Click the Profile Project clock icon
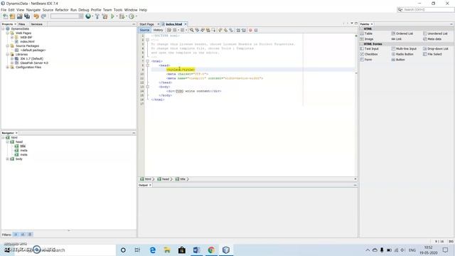 [132, 16]
